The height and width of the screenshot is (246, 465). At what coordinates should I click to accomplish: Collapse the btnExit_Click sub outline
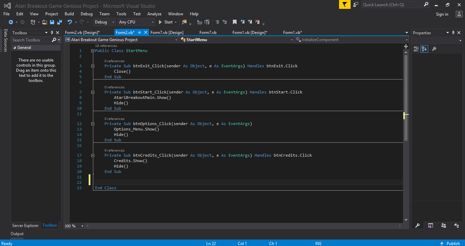[x=93, y=66]
